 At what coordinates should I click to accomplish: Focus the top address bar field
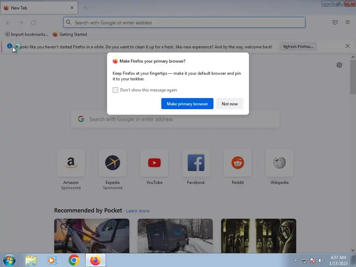click(x=184, y=23)
